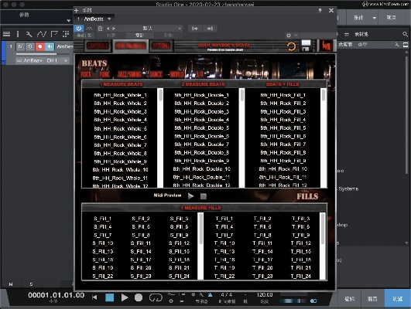411x309 pixels.
Task: Select the S_Fill_1 fill entry
Action: pyautogui.click(x=102, y=219)
